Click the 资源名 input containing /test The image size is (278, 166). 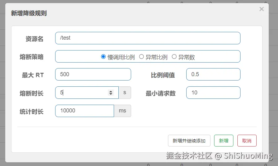(148, 38)
